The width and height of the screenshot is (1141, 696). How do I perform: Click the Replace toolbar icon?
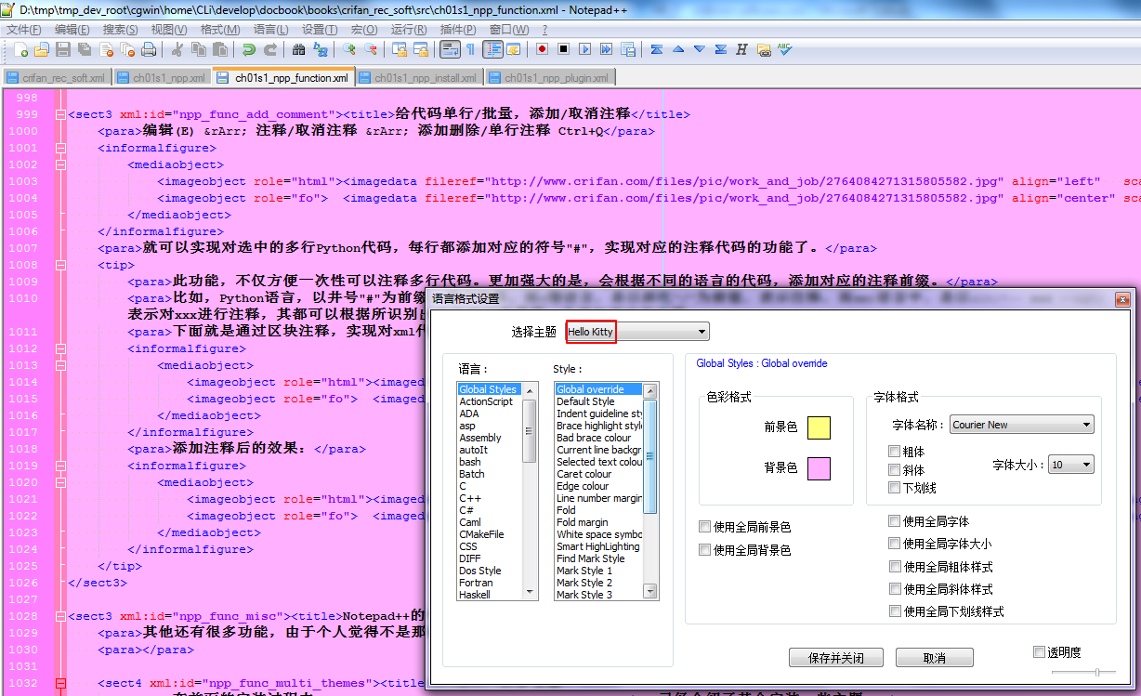[x=320, y=49]
